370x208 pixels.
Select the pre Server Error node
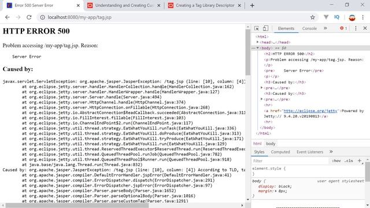[x=294, y=70]
